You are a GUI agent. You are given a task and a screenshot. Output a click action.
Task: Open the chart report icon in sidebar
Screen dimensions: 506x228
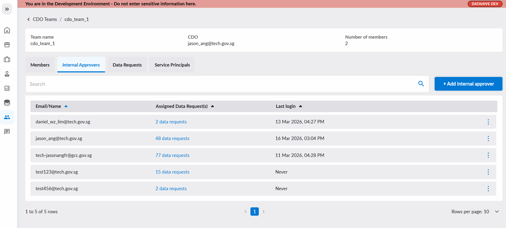pyautogui.click(x=7, y=88)
